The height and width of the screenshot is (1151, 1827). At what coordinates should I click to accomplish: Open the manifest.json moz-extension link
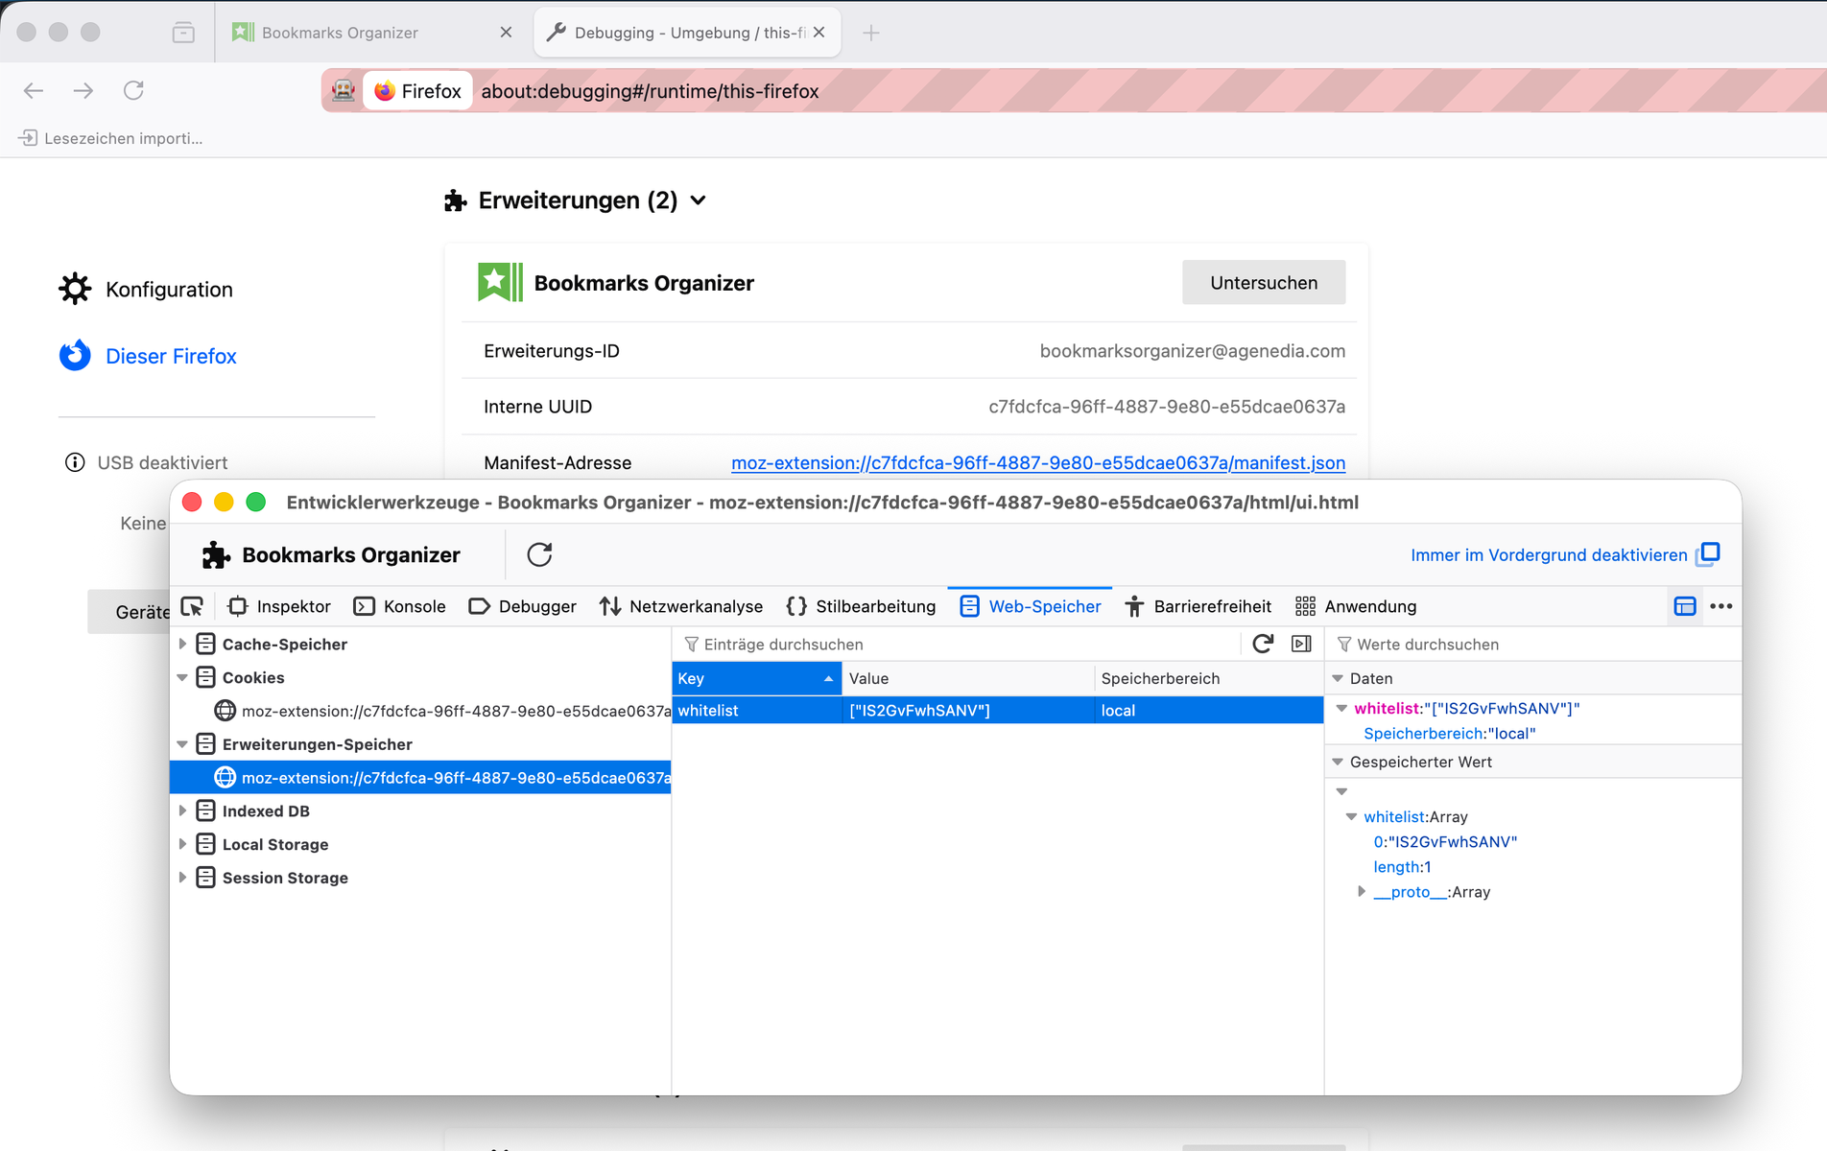click(x=1037, y=463)
